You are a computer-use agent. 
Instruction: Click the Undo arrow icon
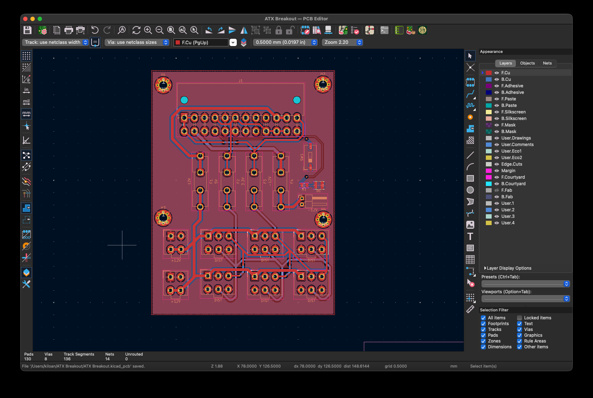(x=95, y=30)
